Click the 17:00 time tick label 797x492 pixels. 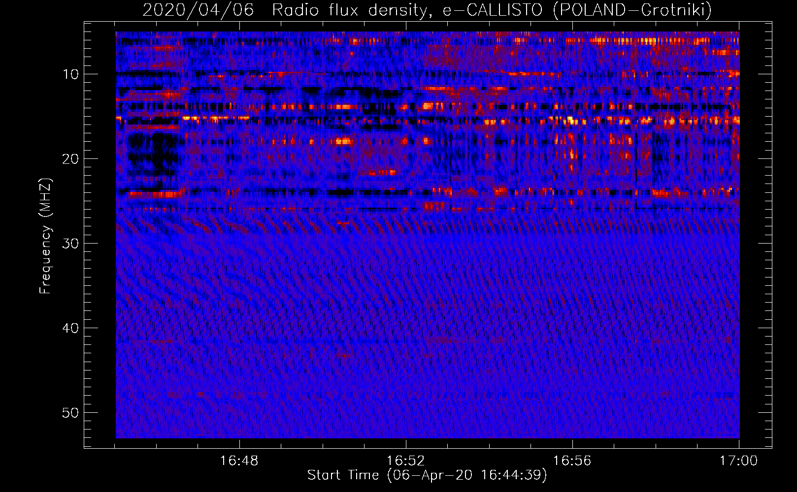coord(738,461)
